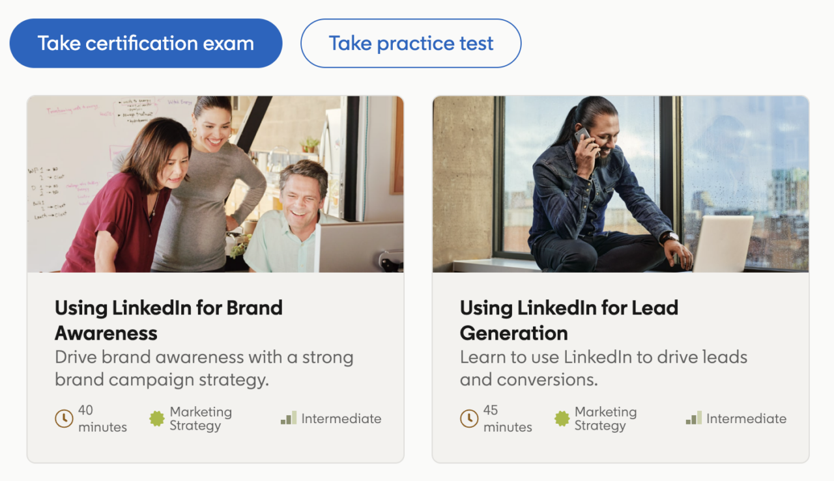Click Lead Generation card's Intermediate level bars icon
The height and width of the screenshot is (481, 834).
(x=694, y=419)
